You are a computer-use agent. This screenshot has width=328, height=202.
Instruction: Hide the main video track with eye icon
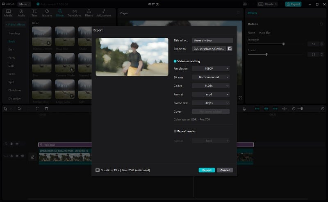(17, 156)
